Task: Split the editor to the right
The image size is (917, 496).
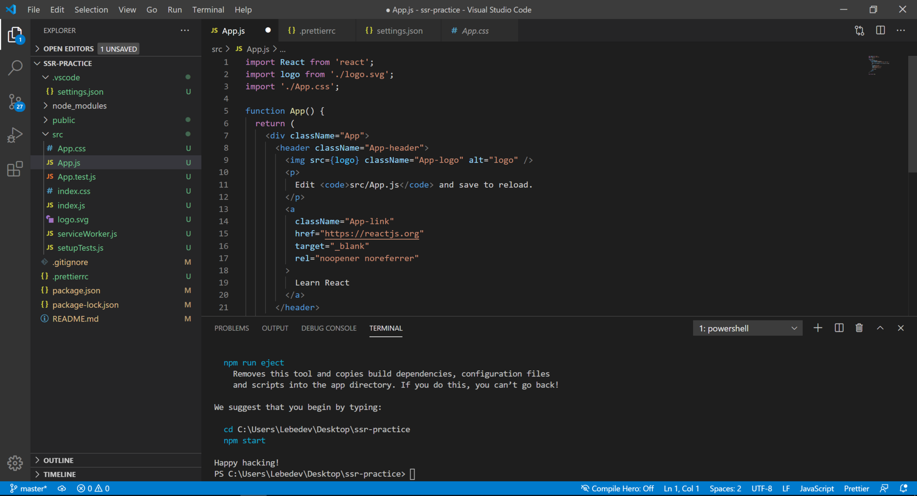Action: 880,31
